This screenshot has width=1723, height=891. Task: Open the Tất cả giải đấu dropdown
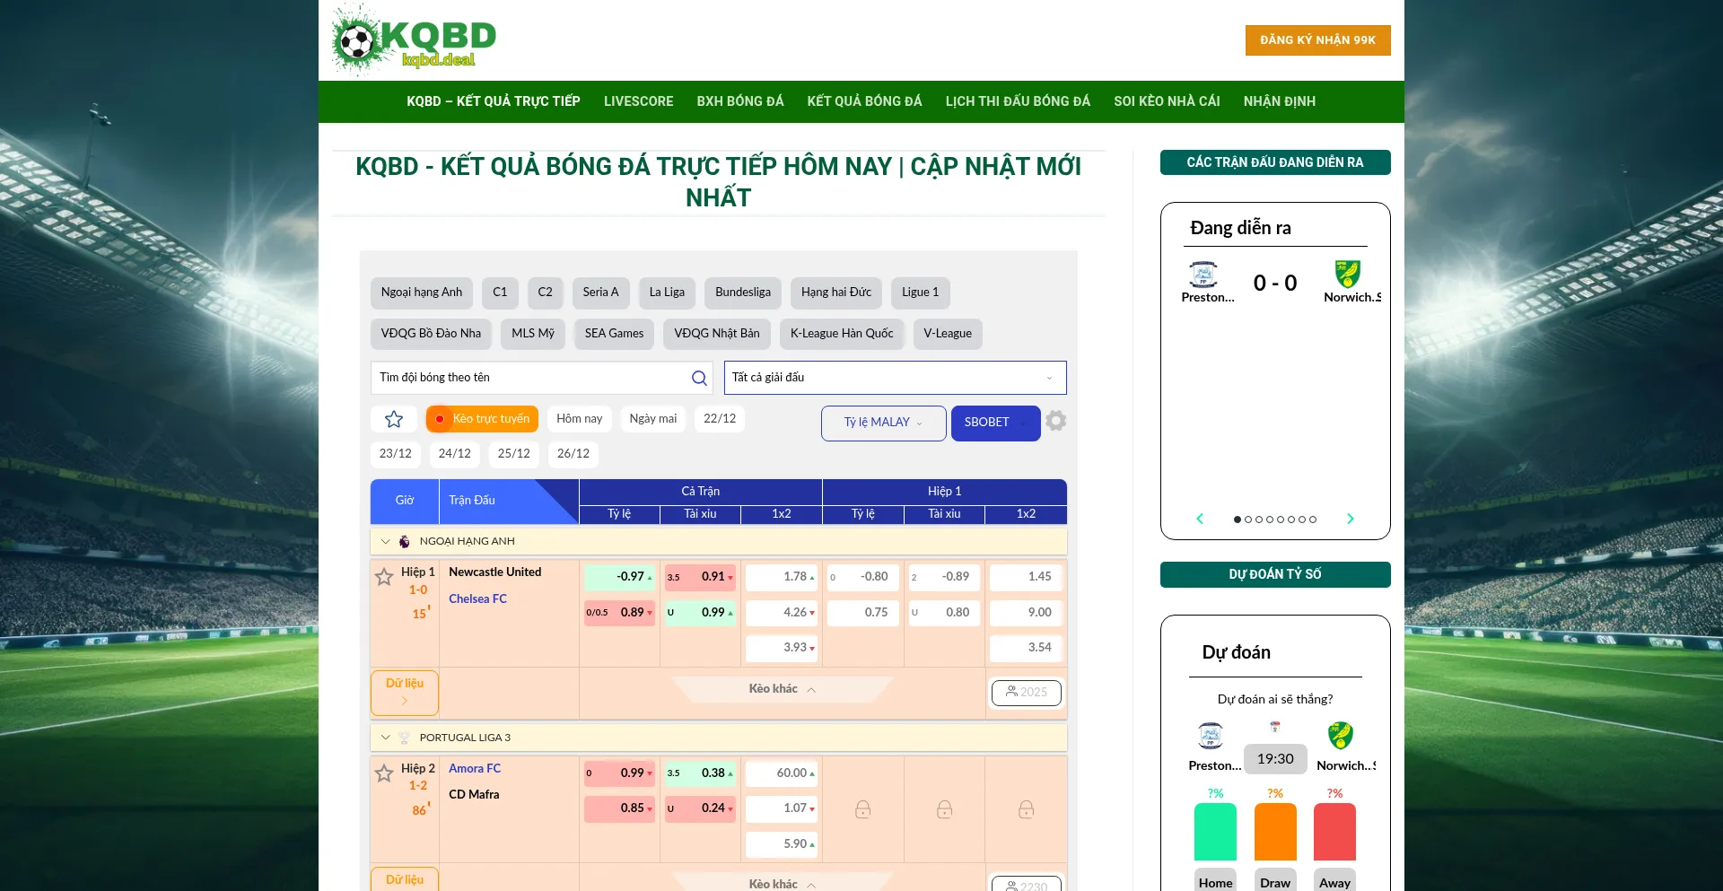click(895, 378)
